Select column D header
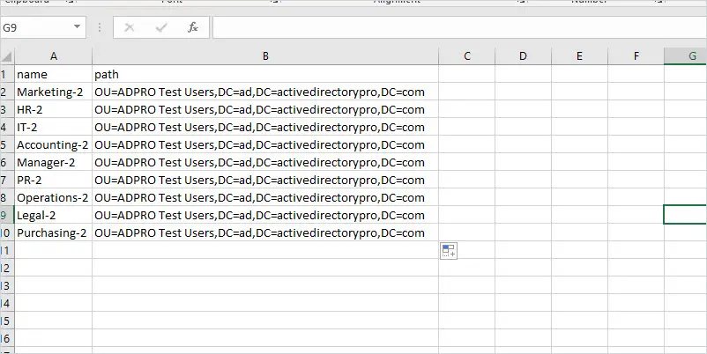 coord(523,56)
